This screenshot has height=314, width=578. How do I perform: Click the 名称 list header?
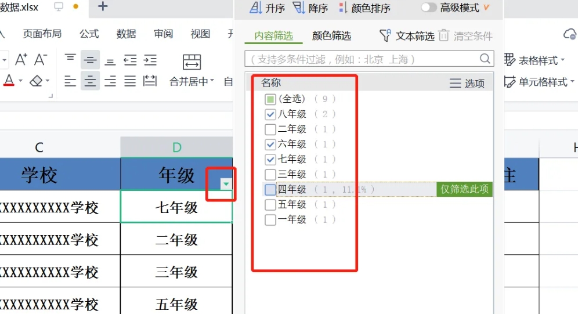coord(271,83)
